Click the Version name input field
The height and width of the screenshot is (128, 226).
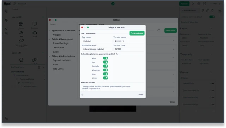(129, 41)
